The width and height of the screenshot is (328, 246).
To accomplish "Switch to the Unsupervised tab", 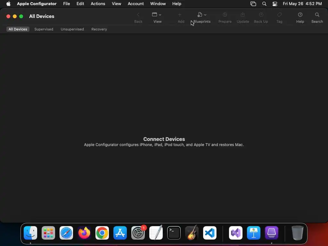I will [72, 29].
